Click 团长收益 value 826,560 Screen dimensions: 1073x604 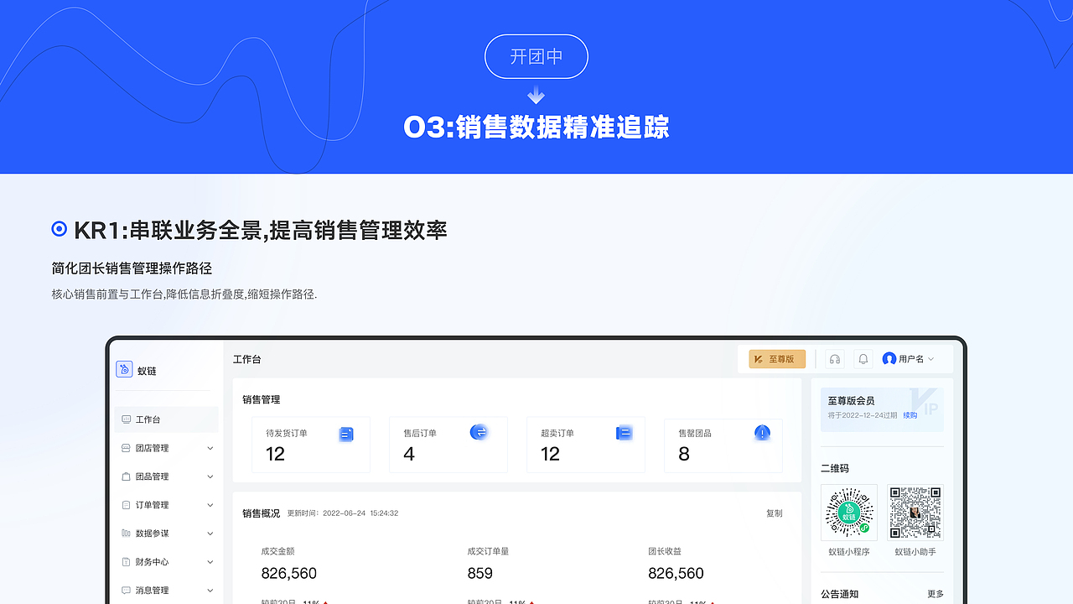(x=676, y=574)
